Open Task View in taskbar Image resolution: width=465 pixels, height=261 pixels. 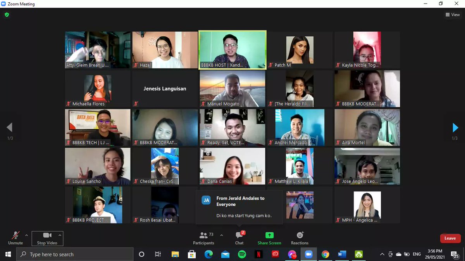coord(158,254)
